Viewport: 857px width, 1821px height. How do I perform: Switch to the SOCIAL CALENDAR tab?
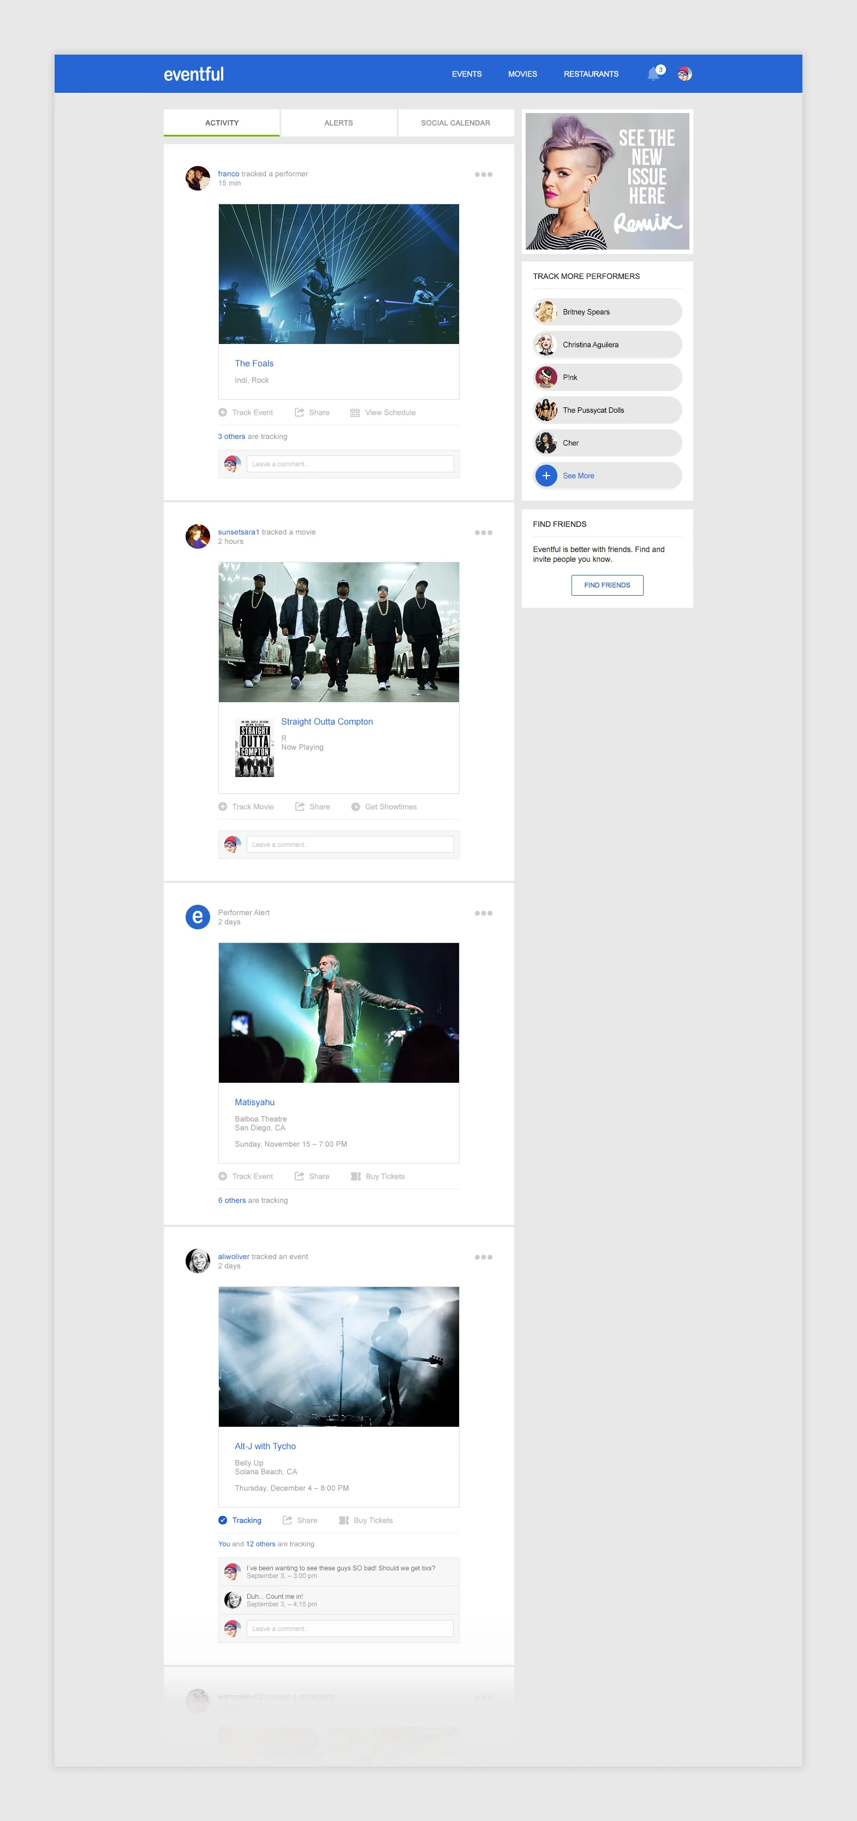456,123
